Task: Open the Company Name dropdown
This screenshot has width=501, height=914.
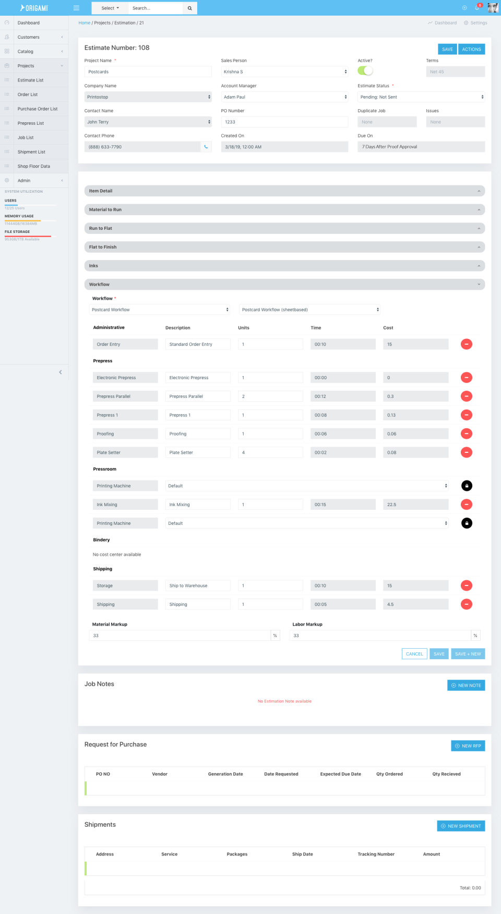Action: pyautogui.click(x=148, y=97)
